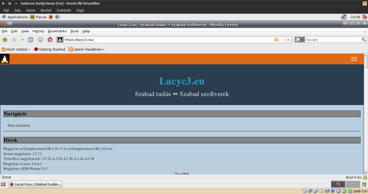
Task: Open the help icon on the Xfce panel
Action: 57,17
